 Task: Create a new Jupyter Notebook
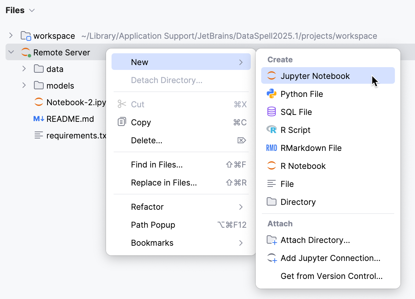pos(328,75)
